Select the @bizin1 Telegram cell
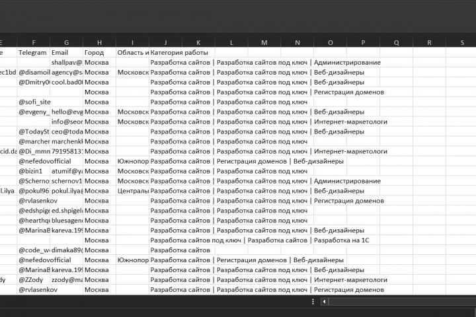476x317 pixels. 33,171
